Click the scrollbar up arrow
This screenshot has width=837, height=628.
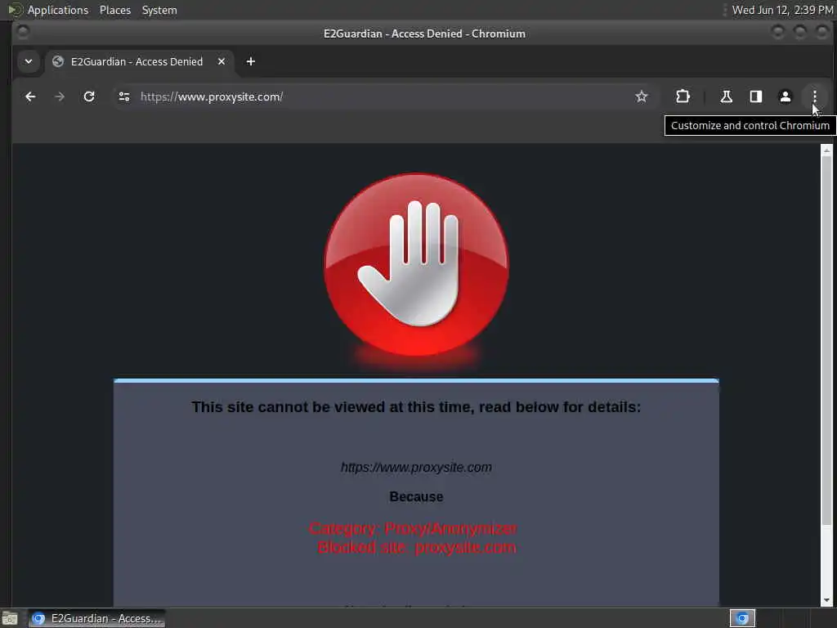pos(826,150)
